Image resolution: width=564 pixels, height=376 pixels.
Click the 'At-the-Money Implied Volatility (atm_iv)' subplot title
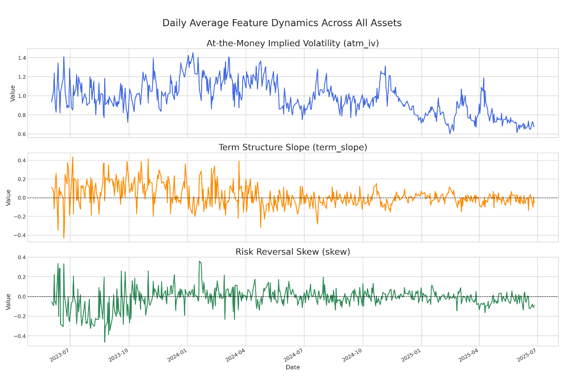point(292,44)
